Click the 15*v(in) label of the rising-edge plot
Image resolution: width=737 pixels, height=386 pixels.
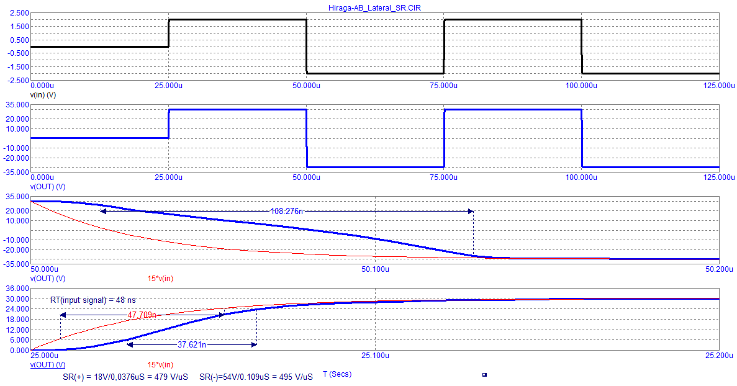point(160,365)
